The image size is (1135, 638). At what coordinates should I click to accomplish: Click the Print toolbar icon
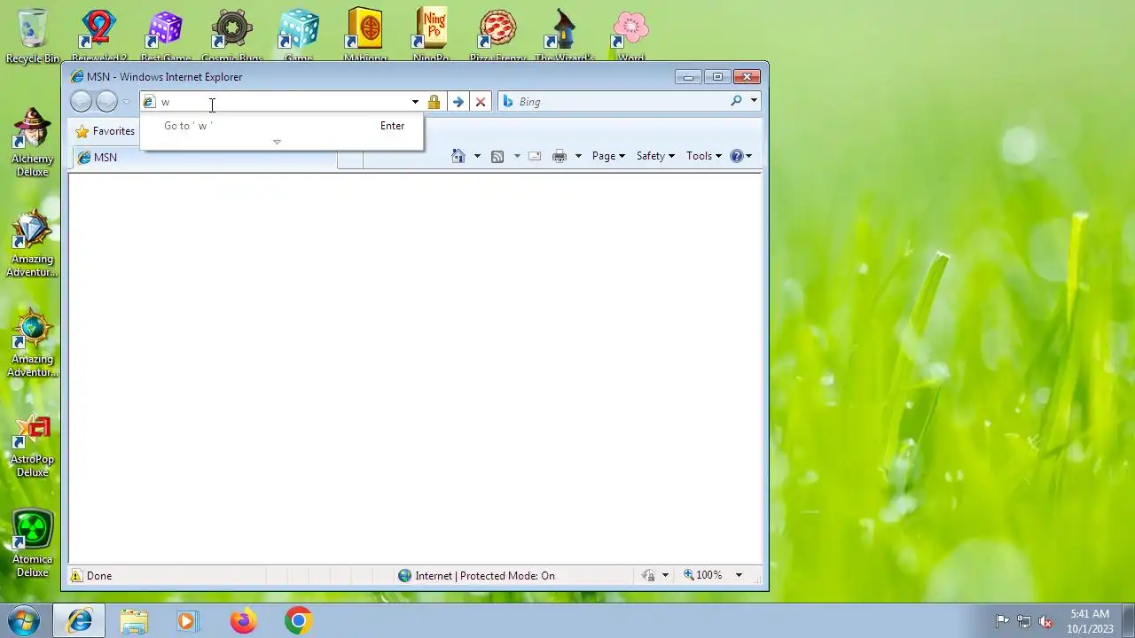559,156
